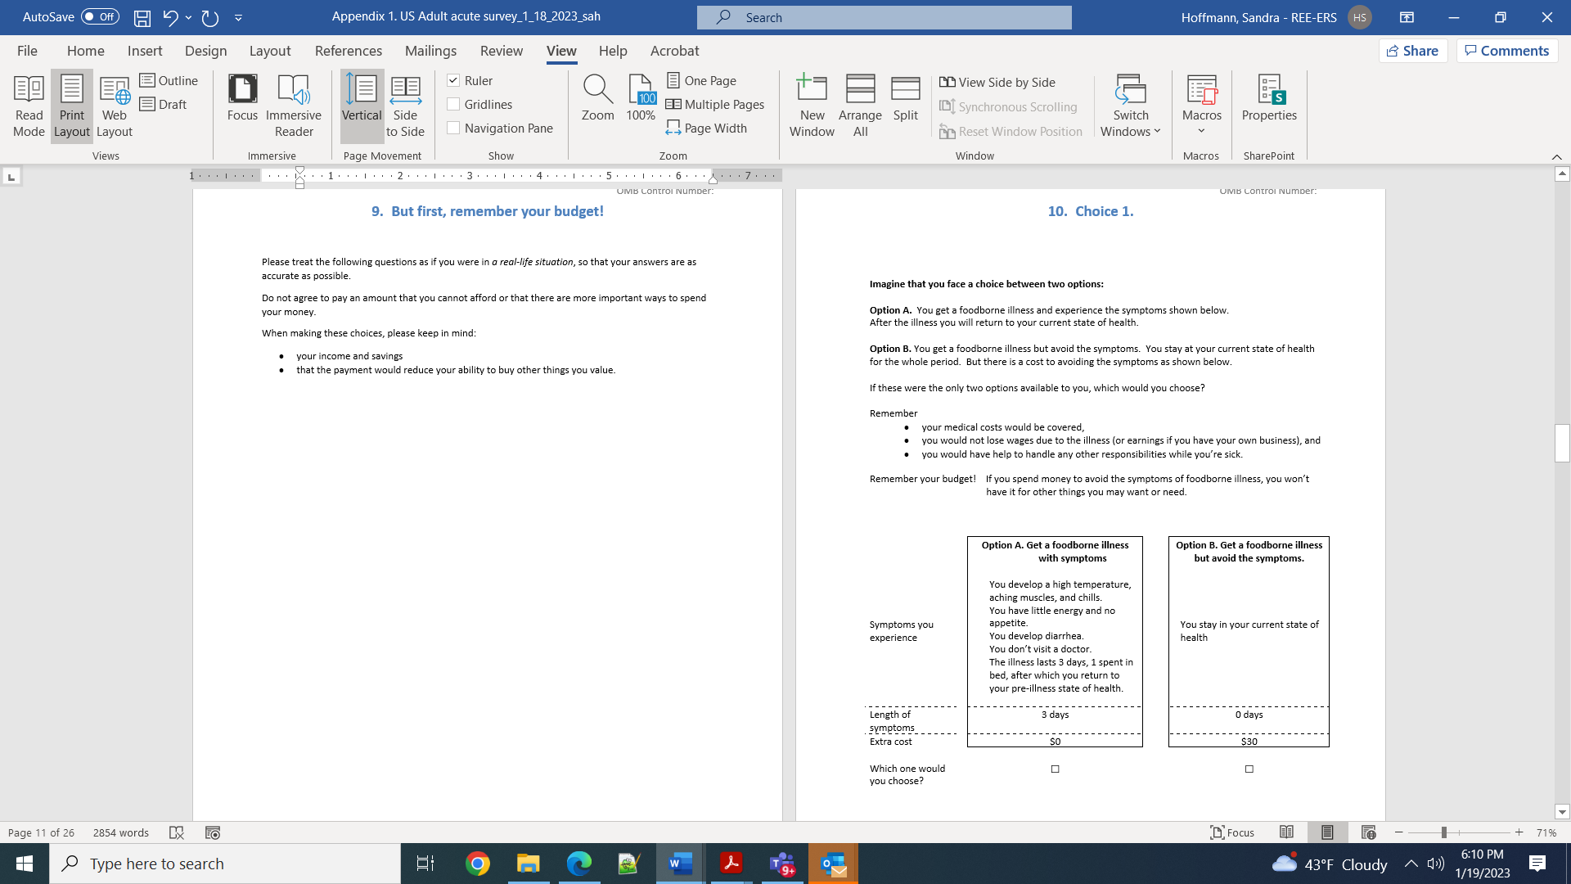Screen dimensions: 1571x884
Task: Select Side to Side page movement
Action: tap(405, 106)
